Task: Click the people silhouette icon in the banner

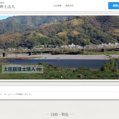Action: 39,69
